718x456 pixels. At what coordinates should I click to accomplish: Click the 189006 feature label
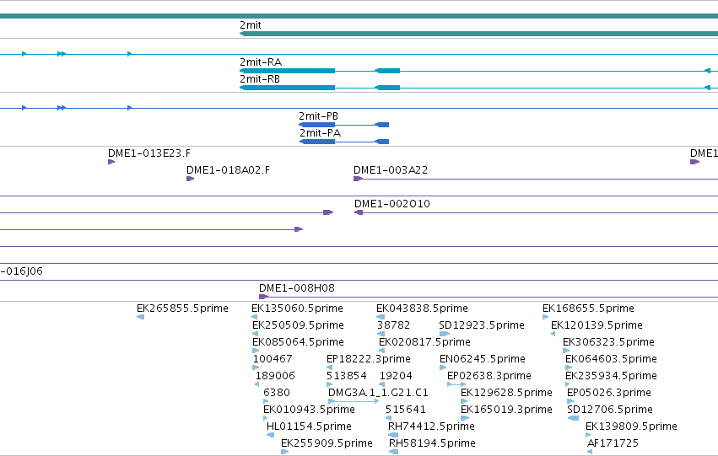275,376
